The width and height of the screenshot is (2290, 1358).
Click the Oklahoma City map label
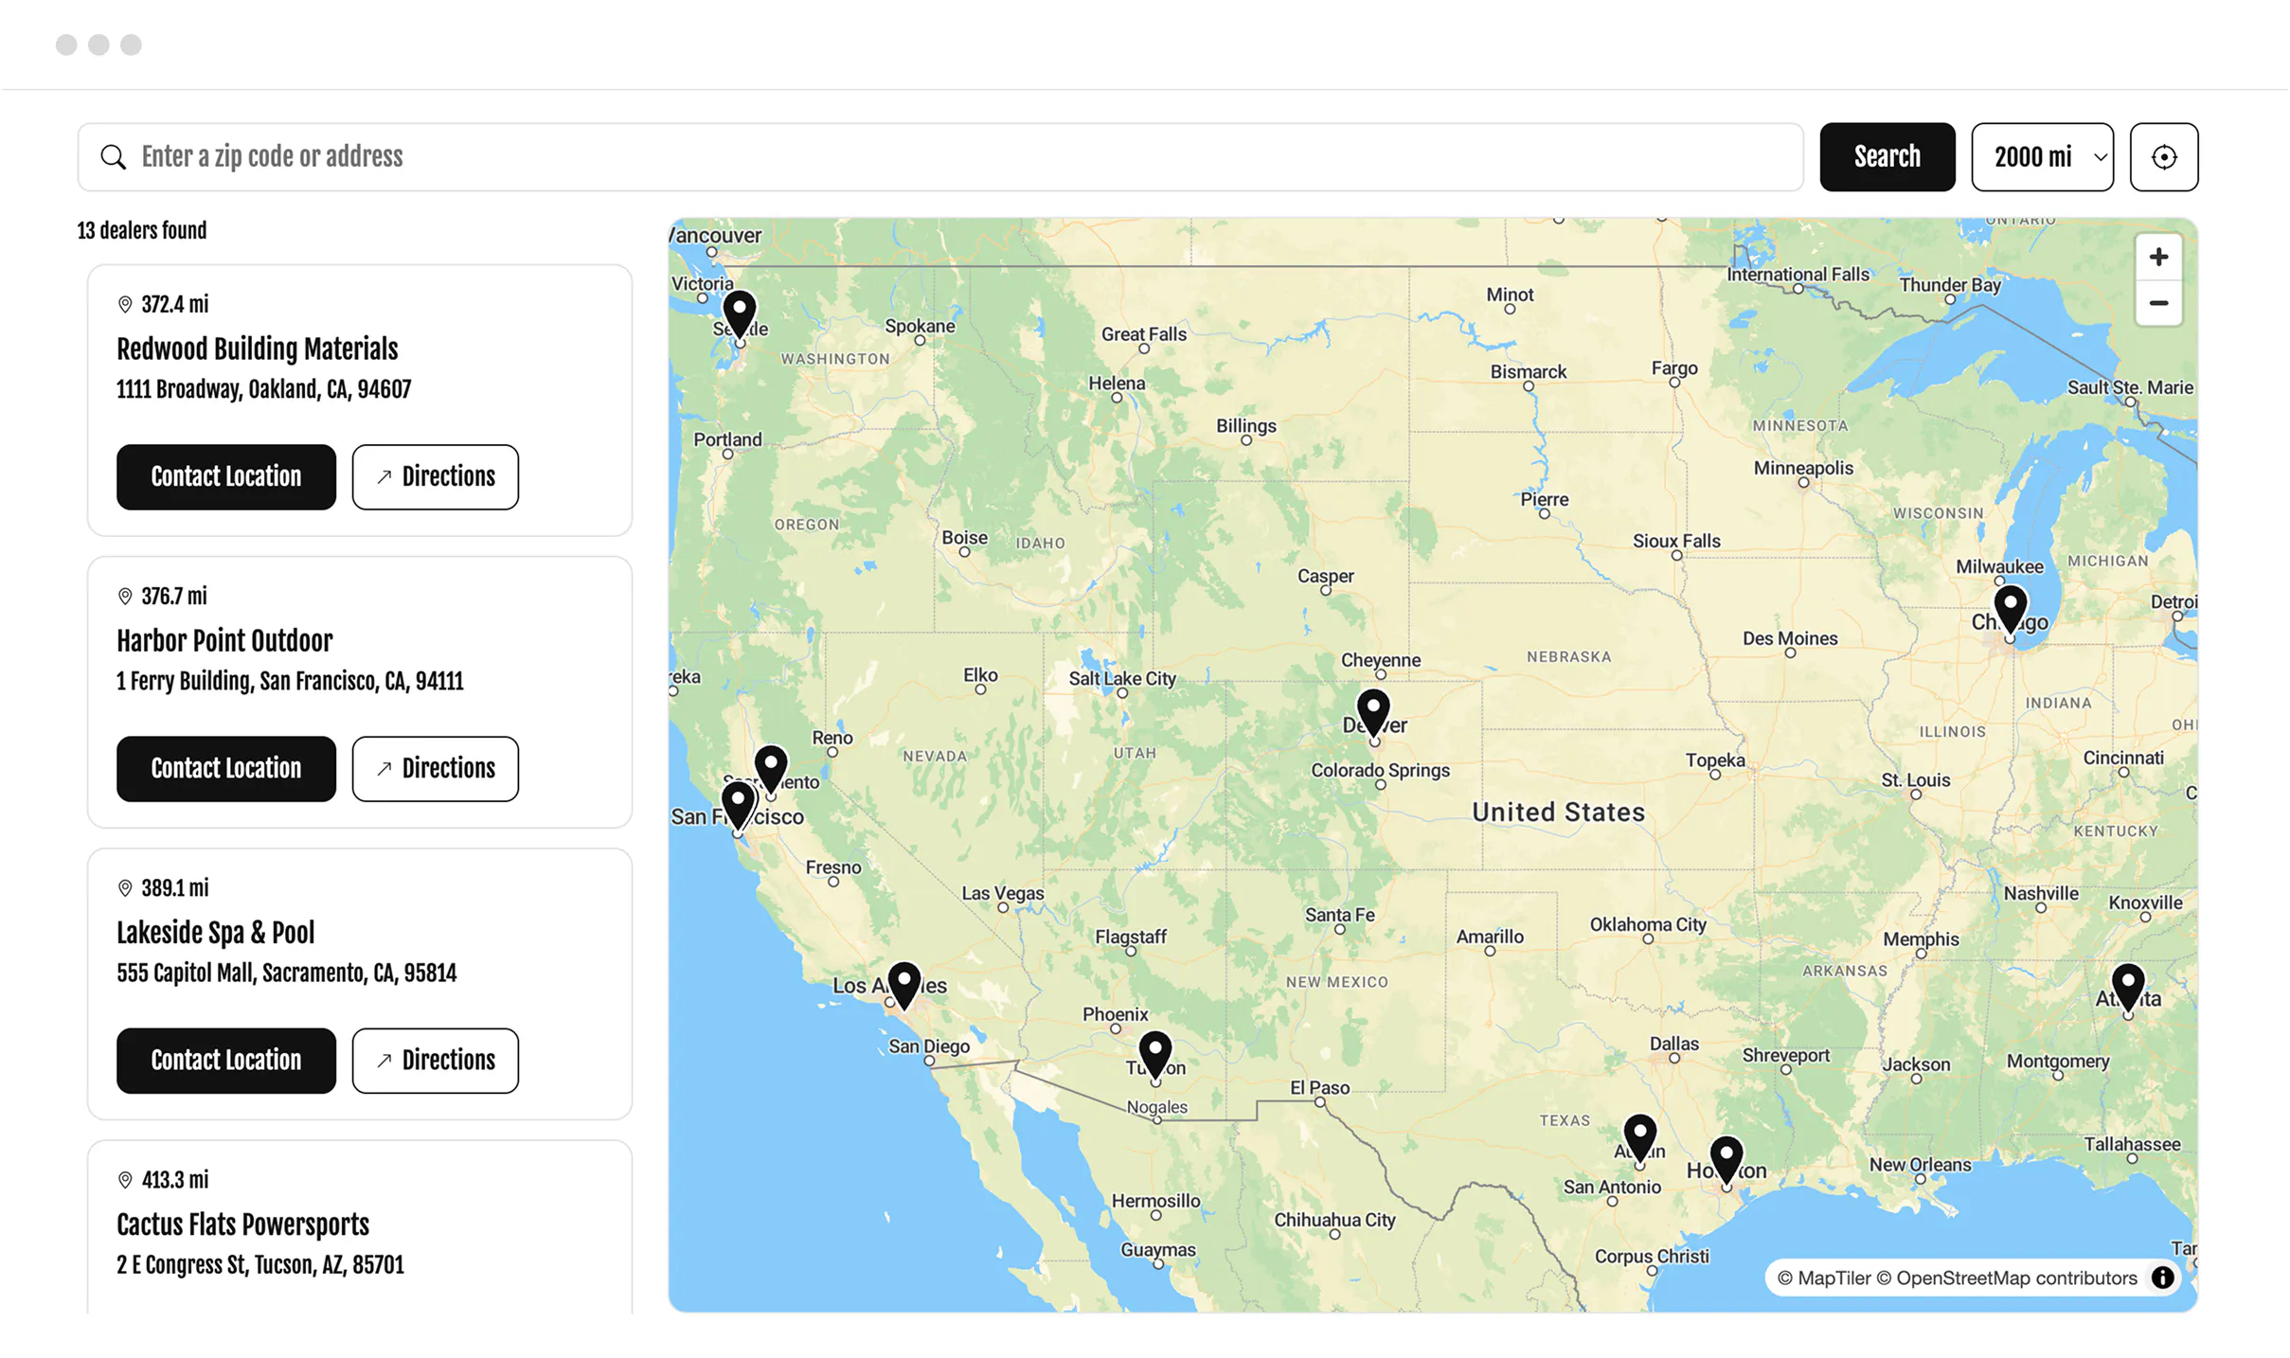[1647, 924]
